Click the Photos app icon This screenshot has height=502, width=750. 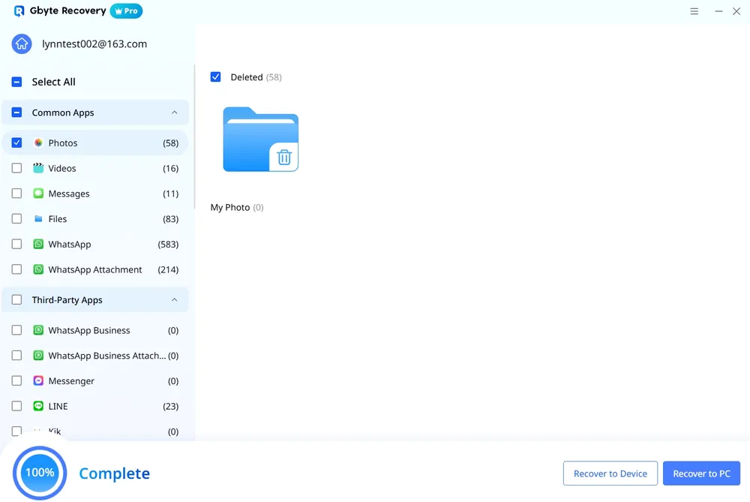coord(38,143)
